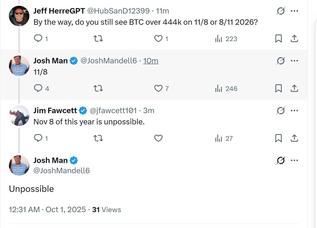Repost Jeff HerreGPT's BTC question tweet

point(98,39)
